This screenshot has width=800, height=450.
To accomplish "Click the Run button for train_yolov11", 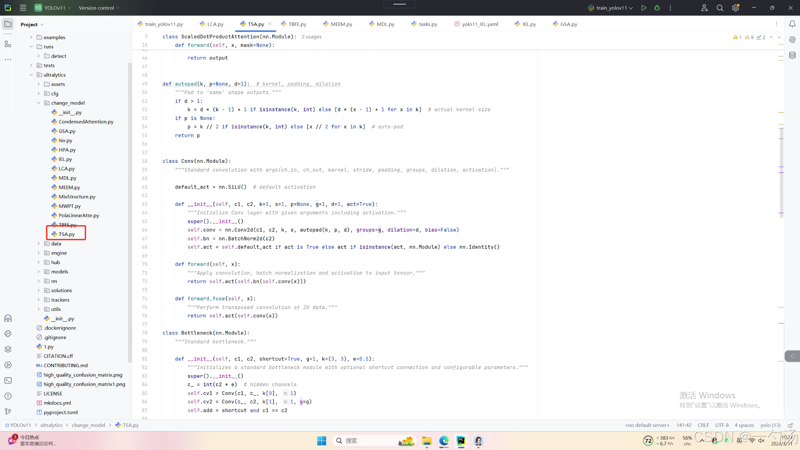I will (644, 8).
